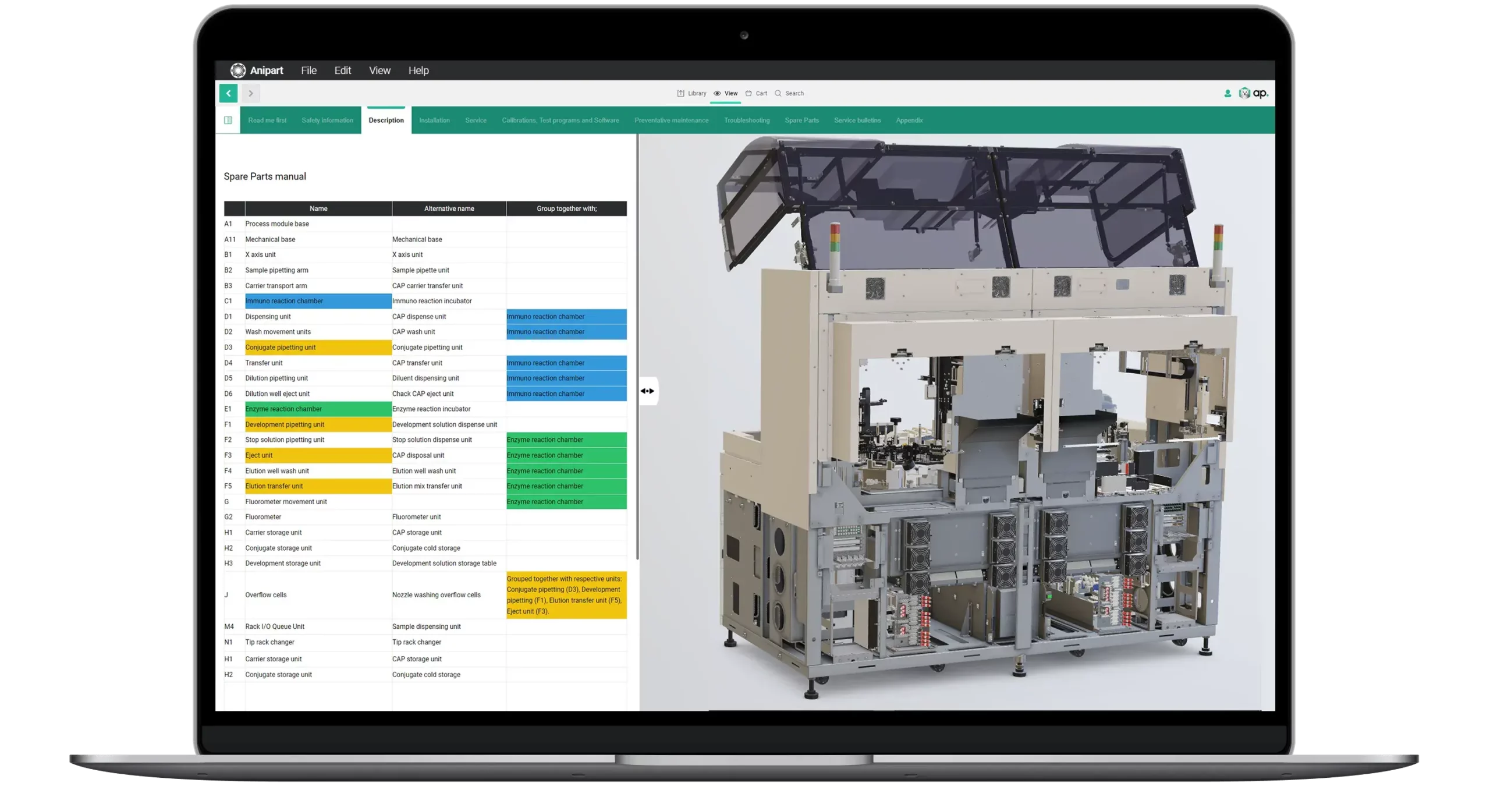Click the Name column header
The image size is (1490, 797).
318,208
